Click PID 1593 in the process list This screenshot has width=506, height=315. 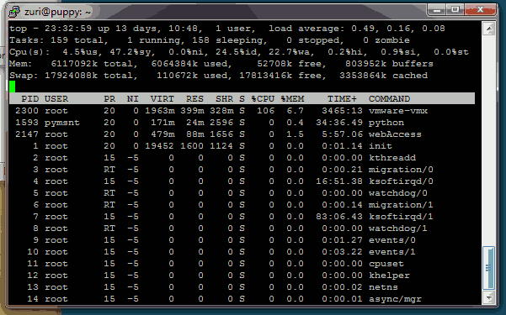(27, 123)
